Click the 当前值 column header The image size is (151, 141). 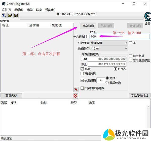click(x=34, y=25)
